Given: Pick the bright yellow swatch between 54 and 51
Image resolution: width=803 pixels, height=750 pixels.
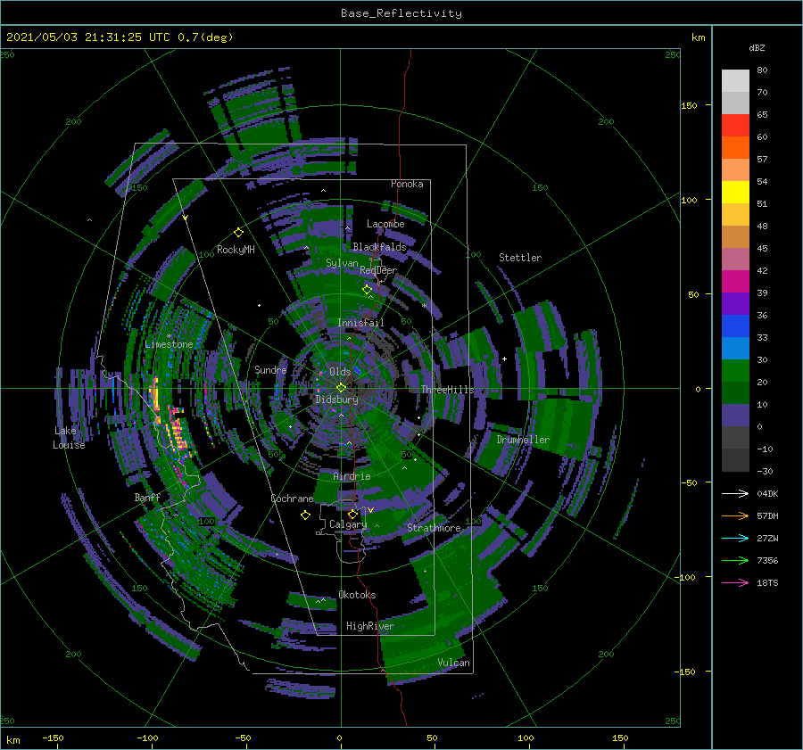Looking at the screenshot, I should 735,193.
